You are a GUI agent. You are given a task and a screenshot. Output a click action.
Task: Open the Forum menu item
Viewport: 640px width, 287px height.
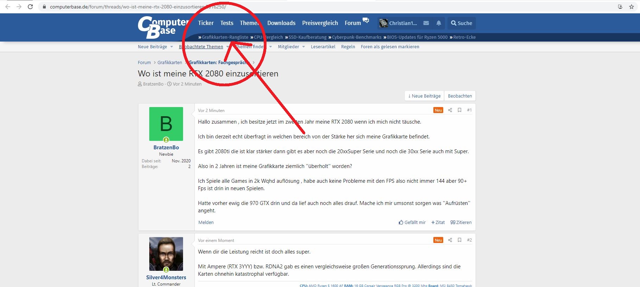tap(353, 23)
